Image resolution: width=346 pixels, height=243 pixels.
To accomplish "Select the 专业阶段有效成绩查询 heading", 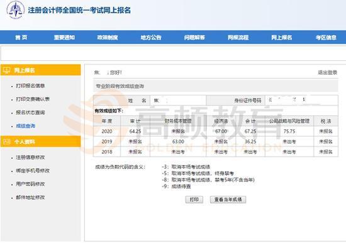I will click(120, 86).
